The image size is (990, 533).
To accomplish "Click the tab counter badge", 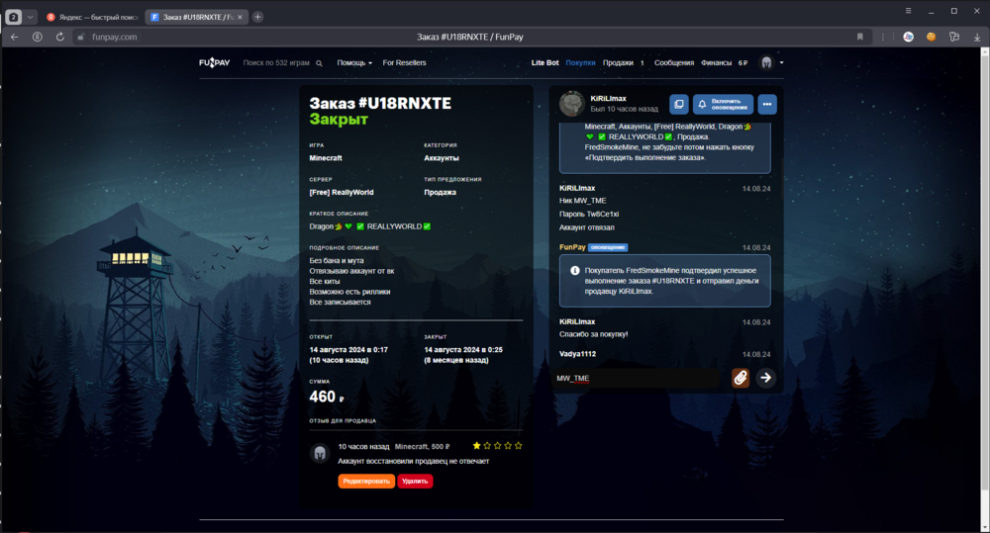I will click(13, 17).
